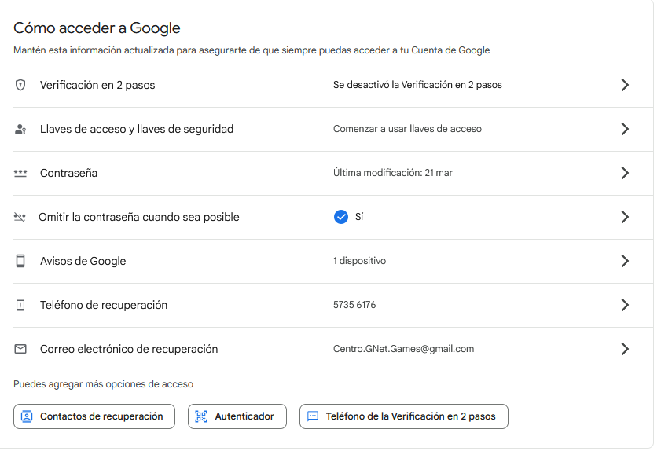Open Verificación en 2 pasos chevron arrow
661x455 pixels.
coord(625,85)
